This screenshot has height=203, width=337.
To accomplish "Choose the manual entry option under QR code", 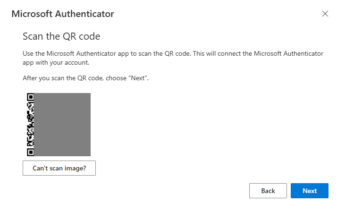I will click(x=59, y=168).
